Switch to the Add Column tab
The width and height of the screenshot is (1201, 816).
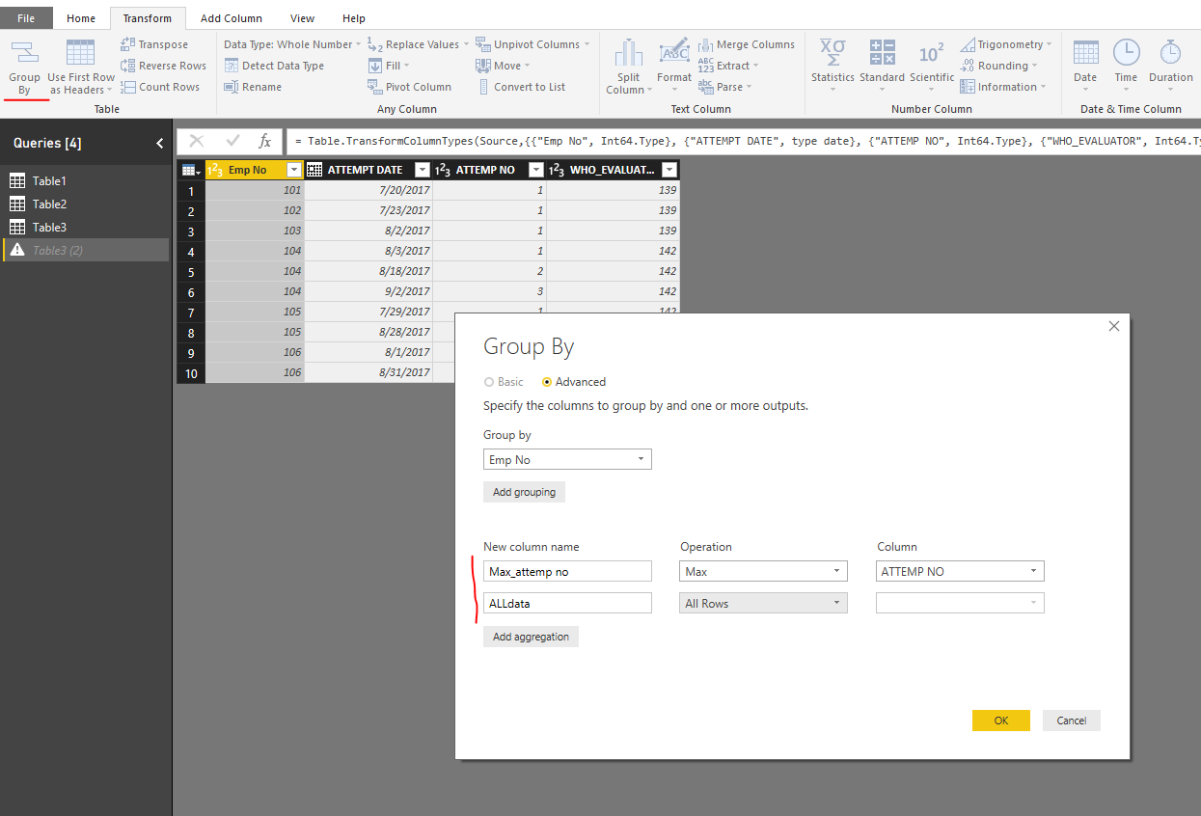[232, 18]
